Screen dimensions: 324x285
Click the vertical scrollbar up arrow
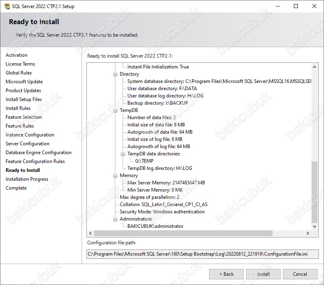point(314,67)
